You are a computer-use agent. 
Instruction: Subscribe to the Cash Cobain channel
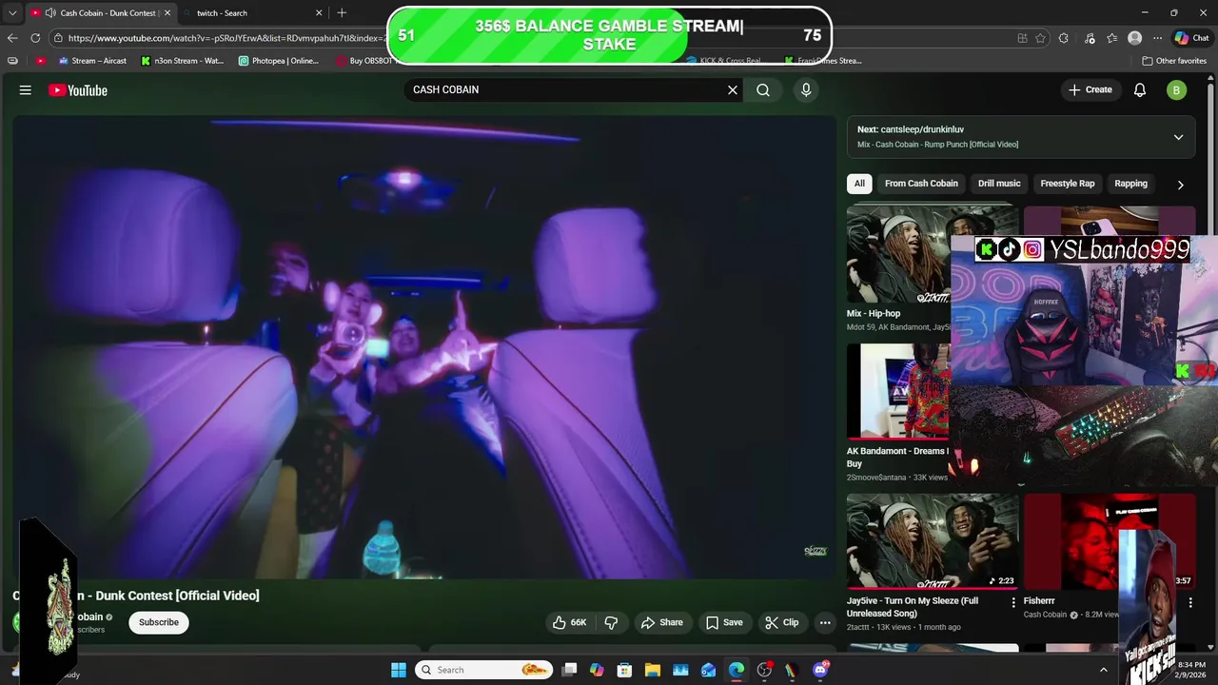pos(159,622)
